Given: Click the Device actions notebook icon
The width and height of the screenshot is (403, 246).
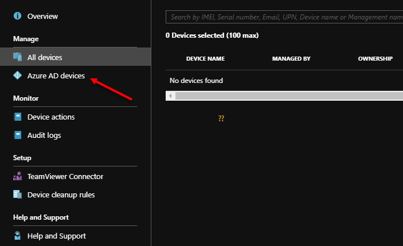Looking at the screenshot, I should pyautogui.click(x=17, y=117).
